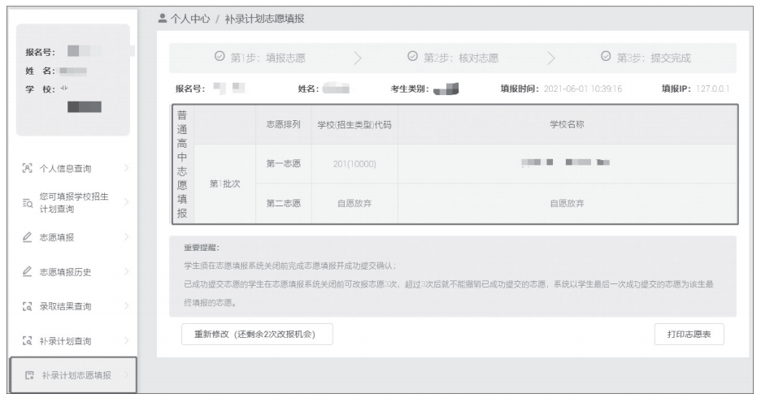The width and height of the screenshot is (761, 402).
Task: Go to 个人中心 breadcrumb link
Action: click(190, 19)
